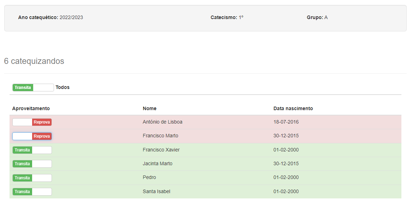The width and height of the screenshot is (412, 203).
Task: Switch Santa Isabel's Transita toggle
Action: (x=32, y=192)
